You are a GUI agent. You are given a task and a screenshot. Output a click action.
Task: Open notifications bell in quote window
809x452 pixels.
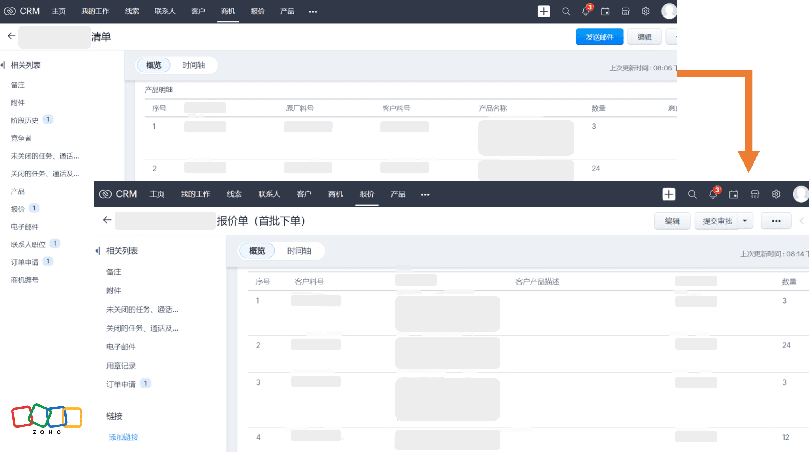click(713, 194)
